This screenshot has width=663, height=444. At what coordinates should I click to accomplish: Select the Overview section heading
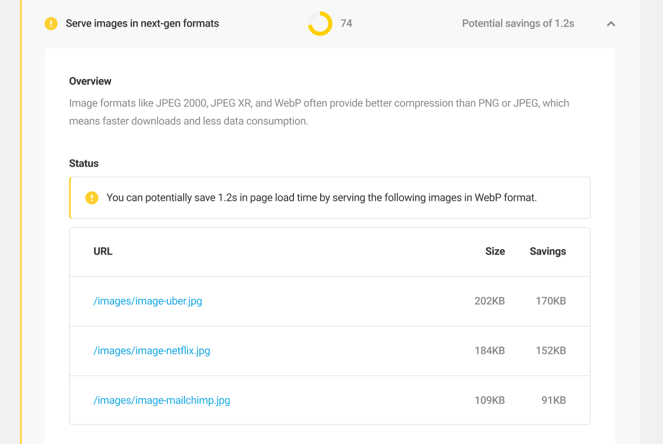[x=90, y=81]
